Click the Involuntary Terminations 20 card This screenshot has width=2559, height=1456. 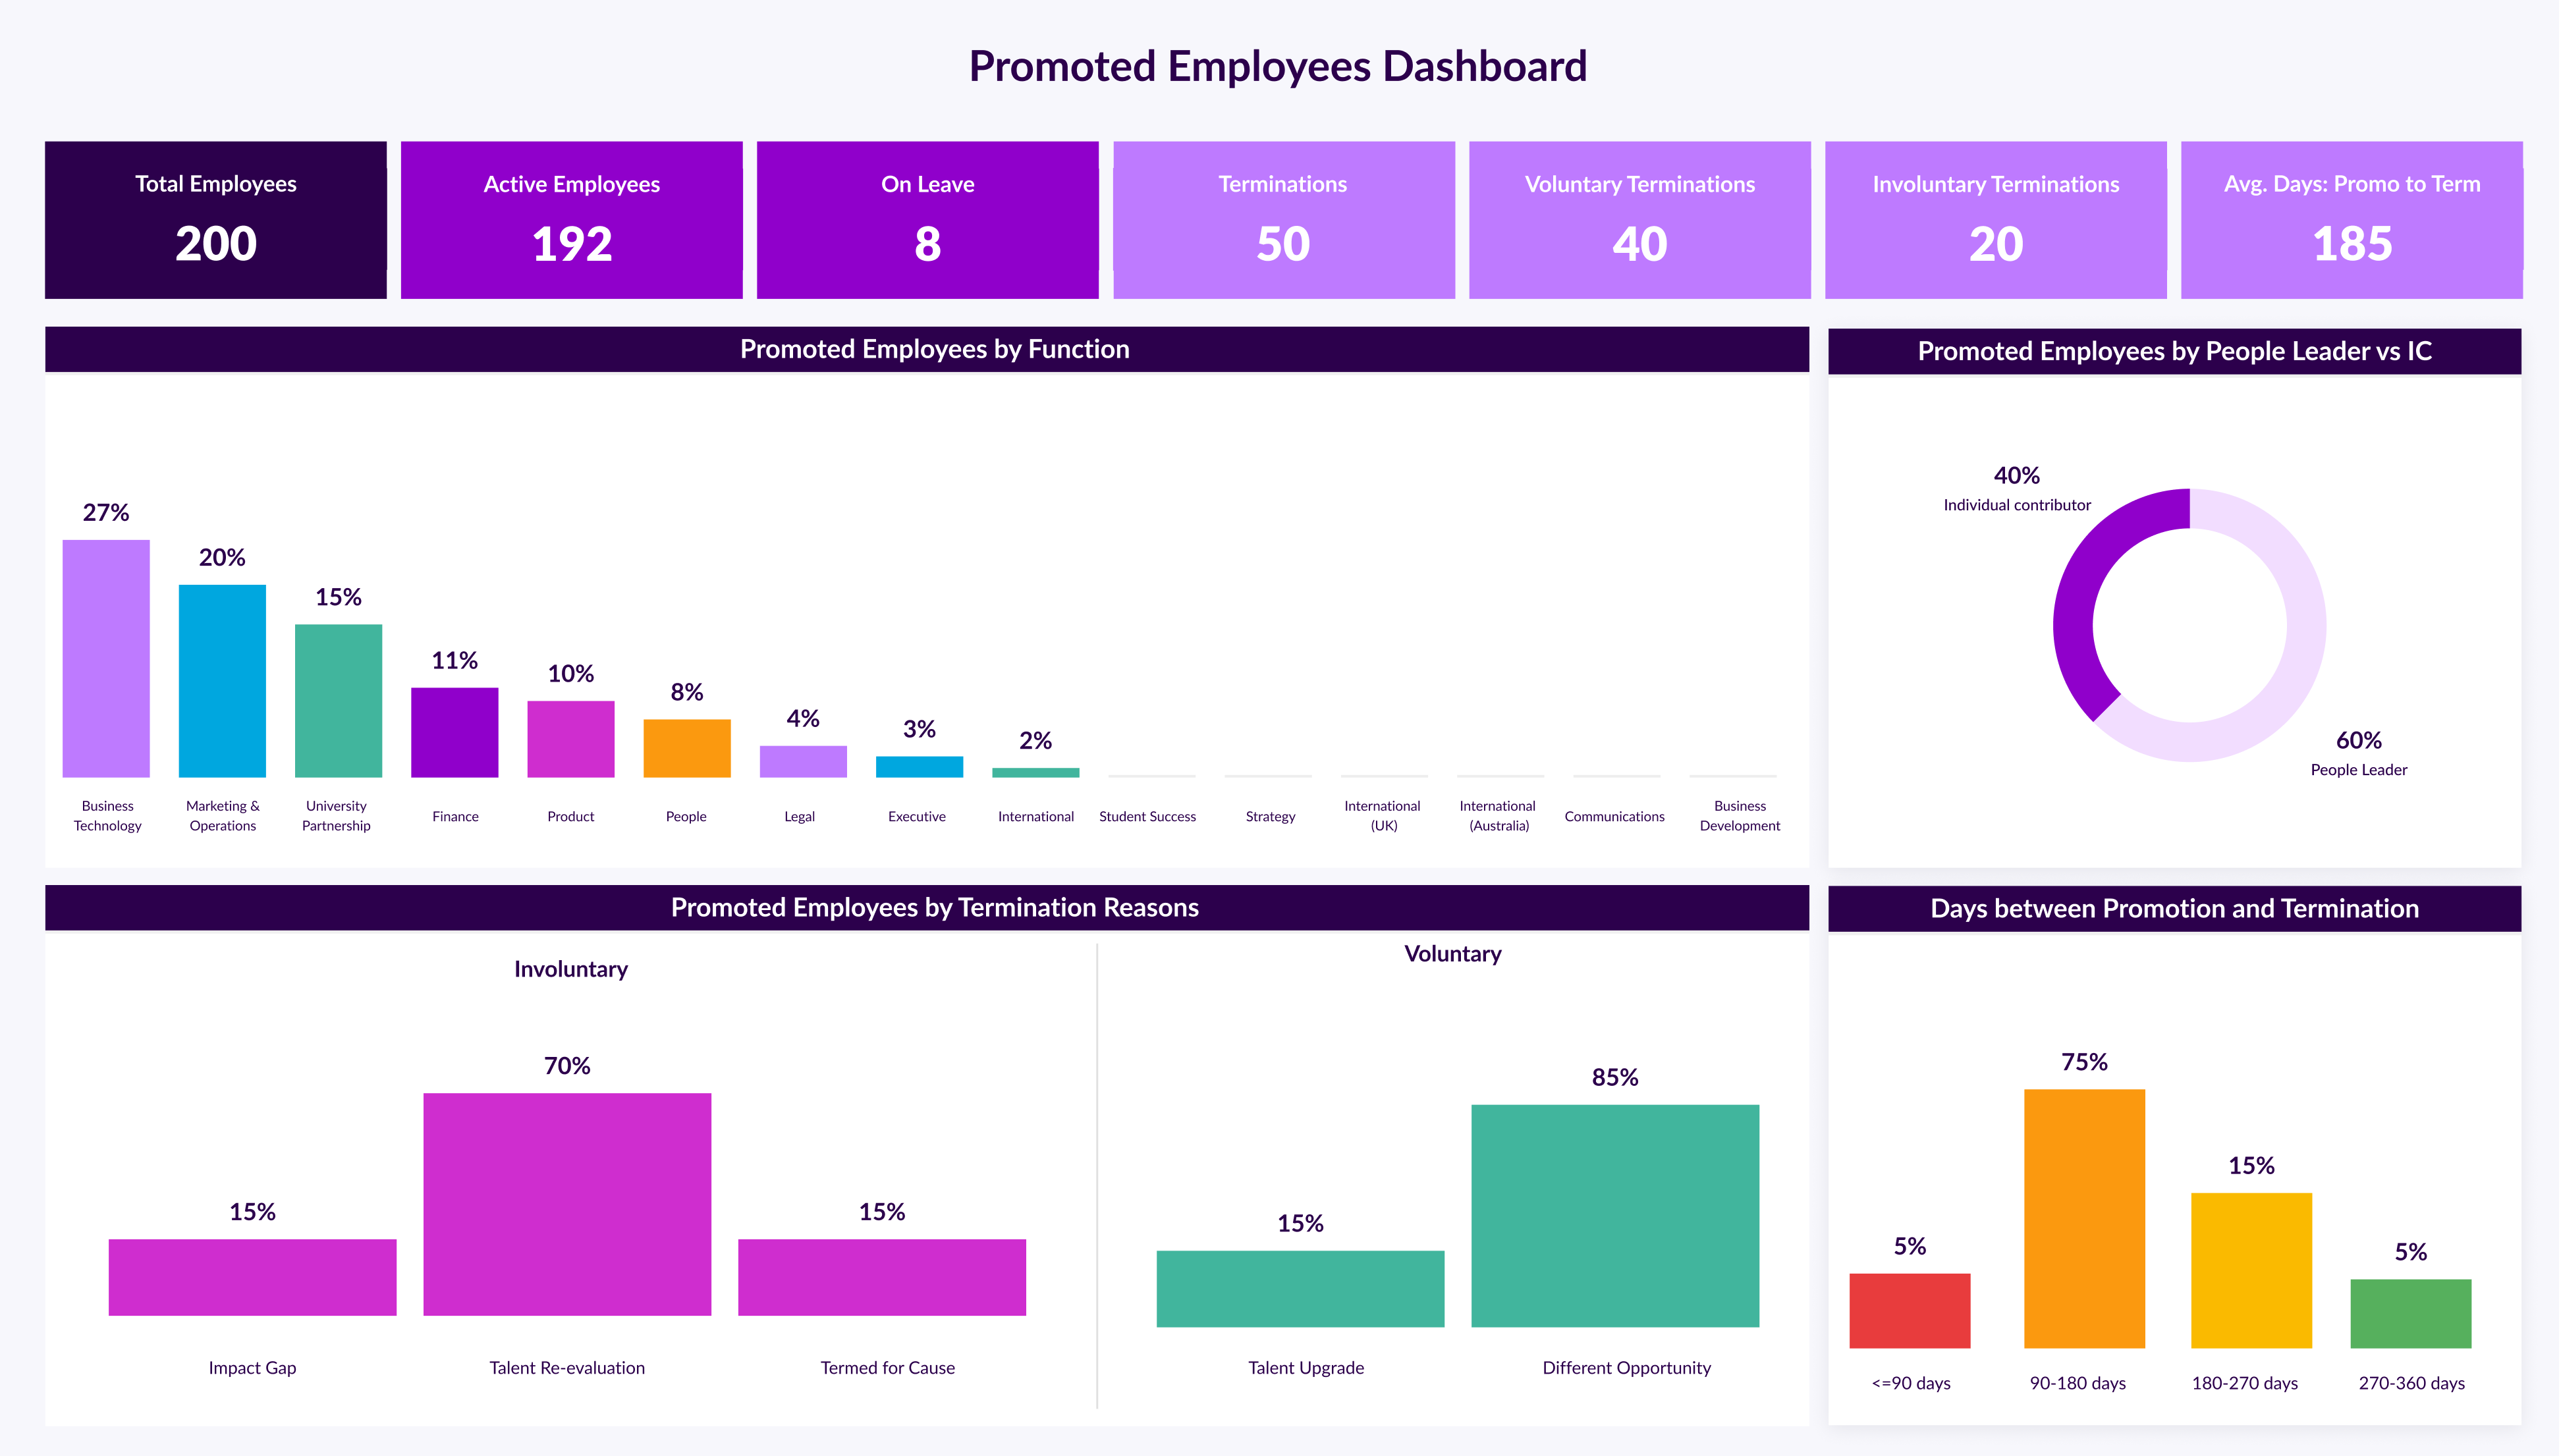[x=1995, y=220]
